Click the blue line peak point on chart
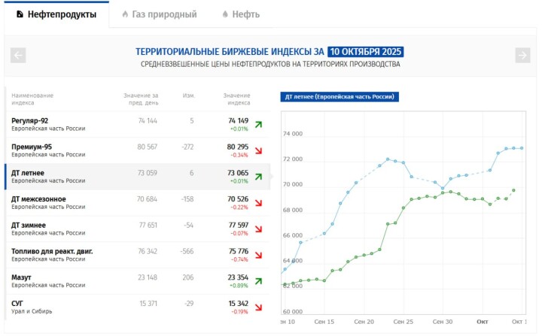The image size is (542, 336). click(388, 159)
